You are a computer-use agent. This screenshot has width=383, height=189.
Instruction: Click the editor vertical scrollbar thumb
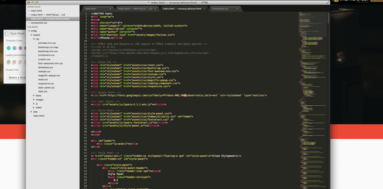point(328,18)
